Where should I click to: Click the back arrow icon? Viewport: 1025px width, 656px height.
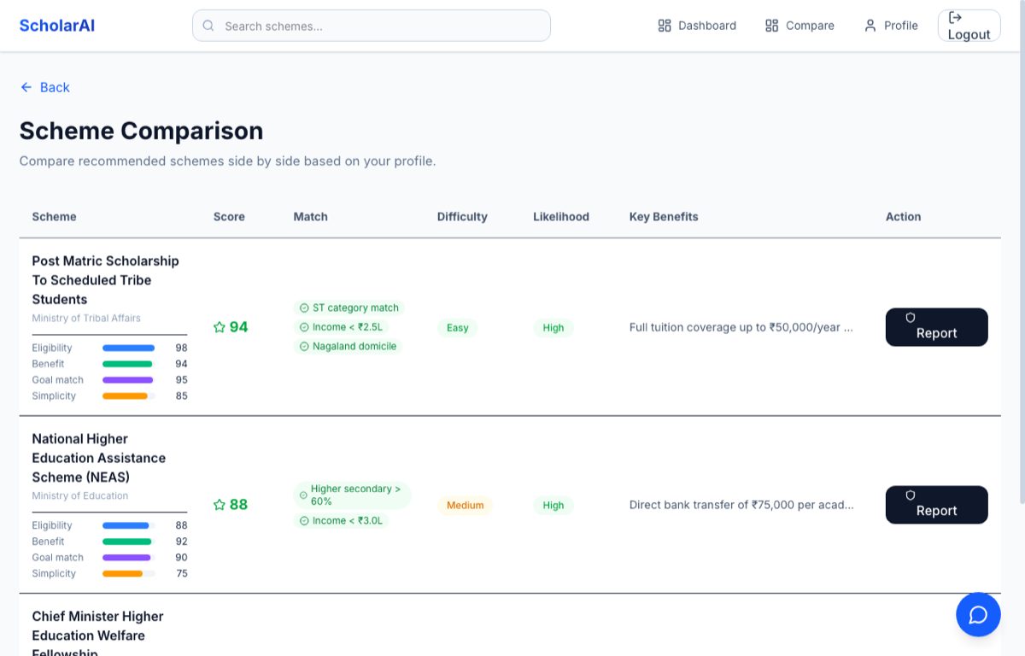click(26, 87)
